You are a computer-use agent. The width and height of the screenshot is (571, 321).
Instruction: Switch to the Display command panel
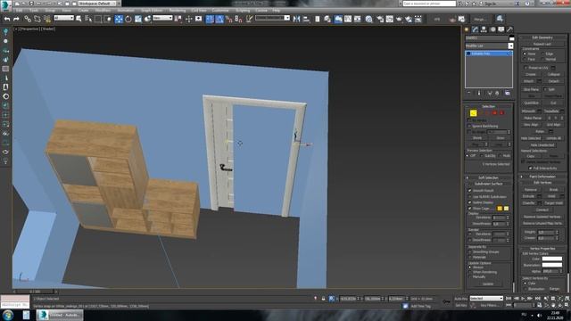[501, 29]
